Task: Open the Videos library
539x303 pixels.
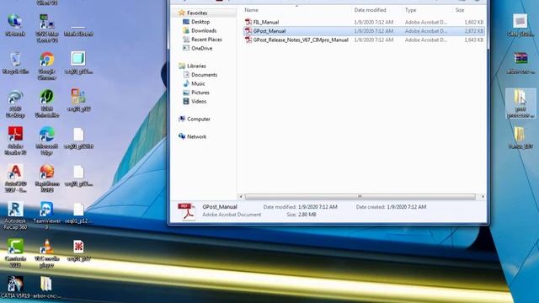Action: 199,102
